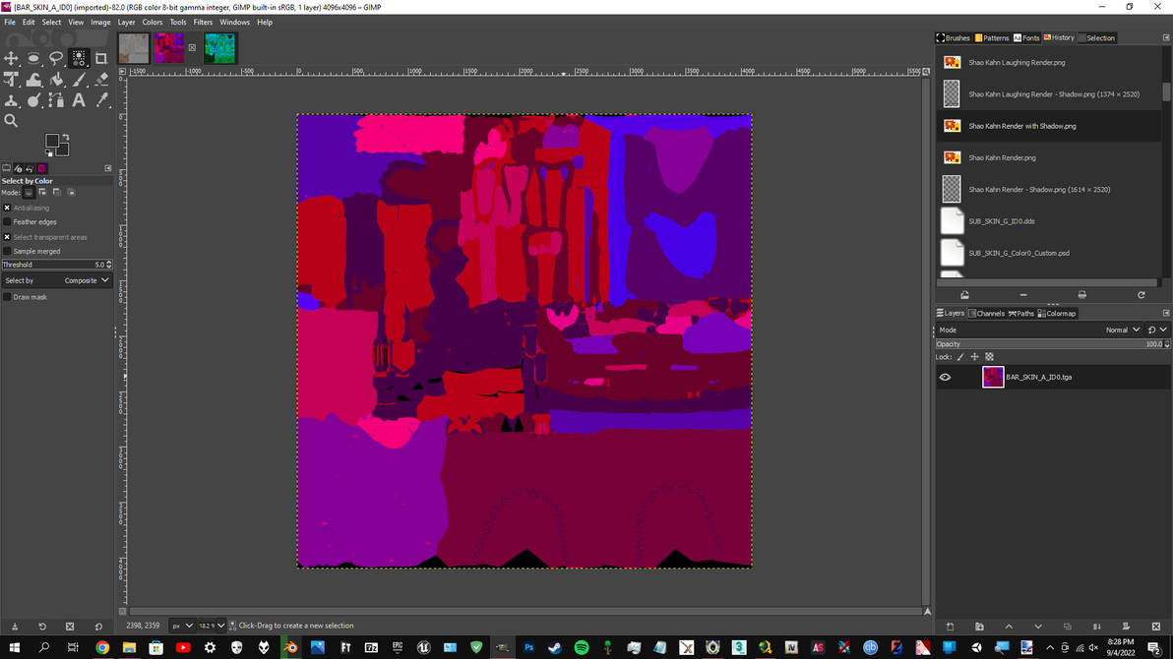Select the Clone stamp tool
This screenshot has height=659, width=1173.
tap(11, 100)
